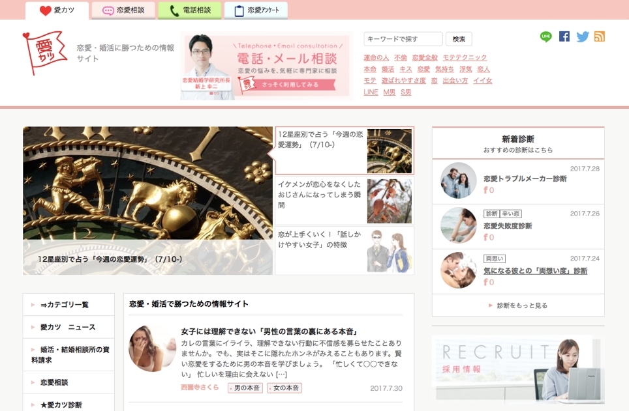Follow the 遊ばれやすさ度 tag link
This screenshot has height=411, width=629.
[x=403, y=81]
